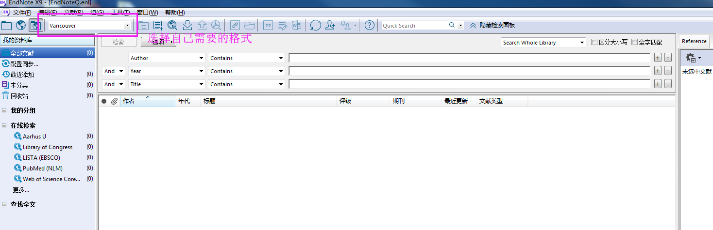
Task: Switch to Online Search Mode globe icon
Action: [21, 25]
